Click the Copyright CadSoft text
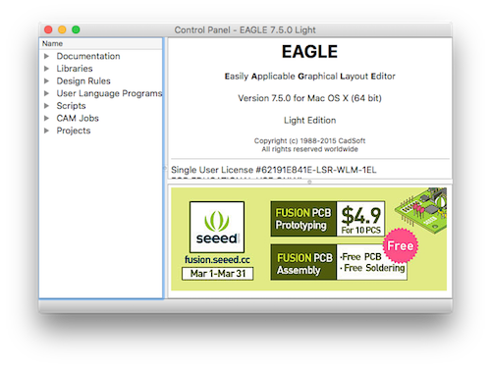 tap(309, 141)
